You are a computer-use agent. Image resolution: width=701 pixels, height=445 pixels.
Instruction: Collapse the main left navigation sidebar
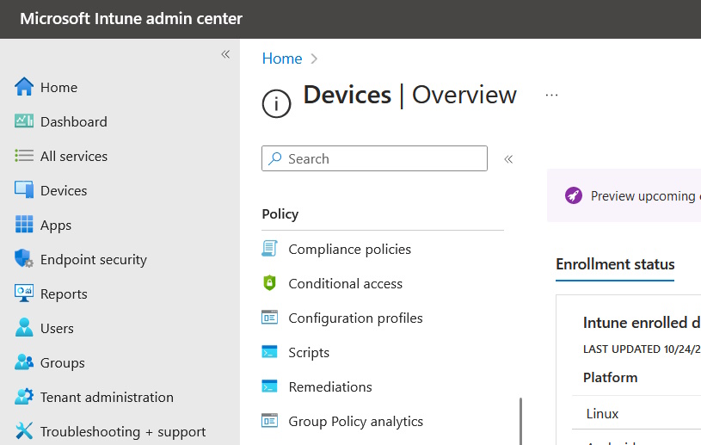225,54
